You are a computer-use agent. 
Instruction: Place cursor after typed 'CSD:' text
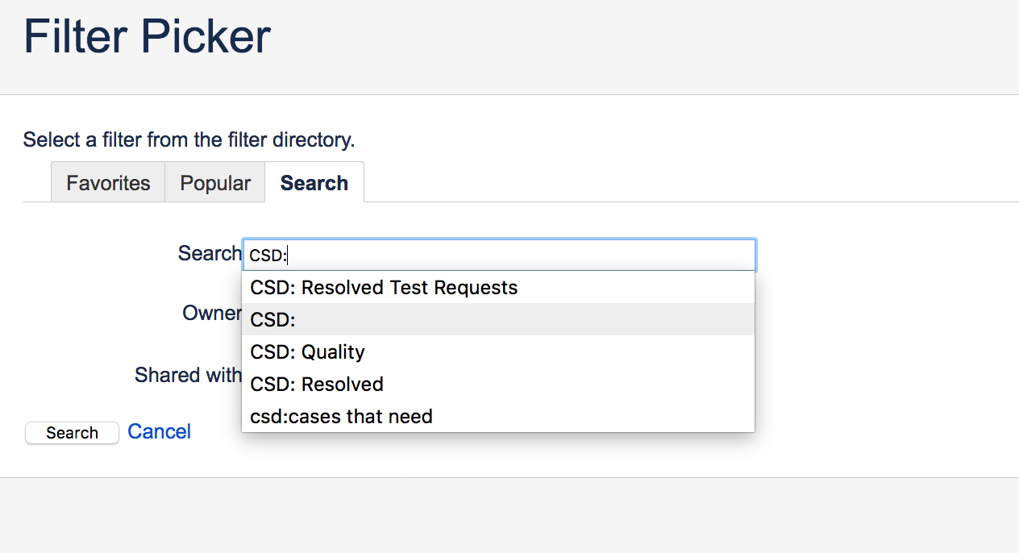coord(288,256)
